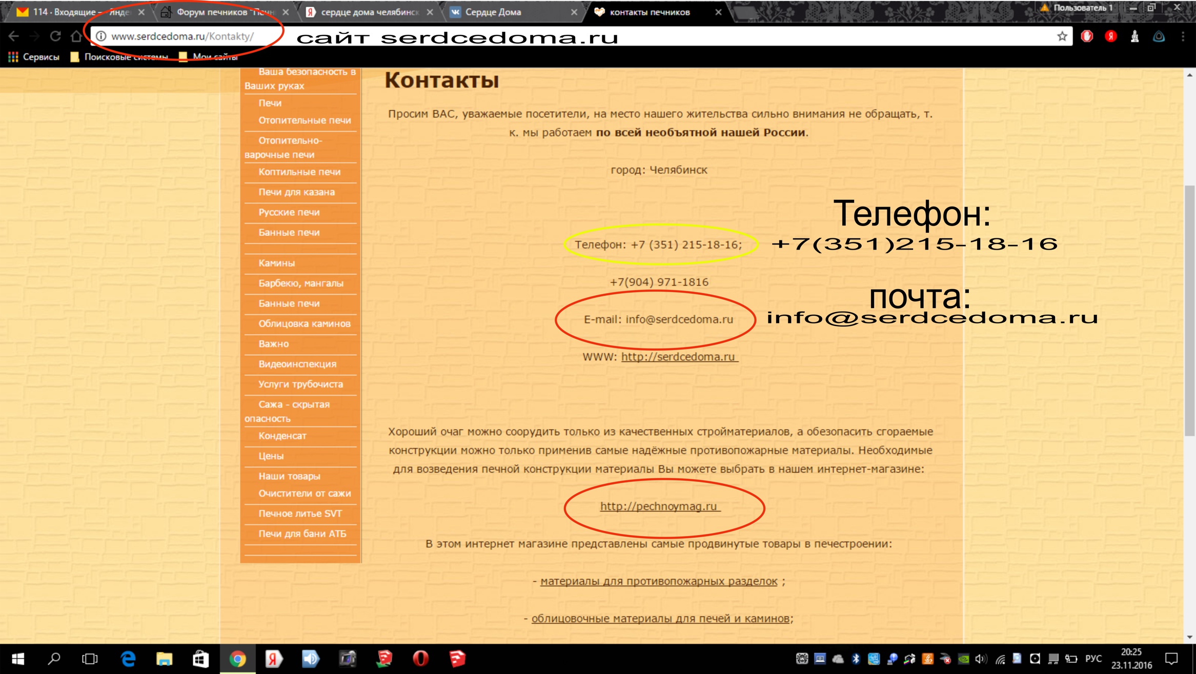Click the home page icon
Screen dimensions: 1196x674
tap(76, 36)
